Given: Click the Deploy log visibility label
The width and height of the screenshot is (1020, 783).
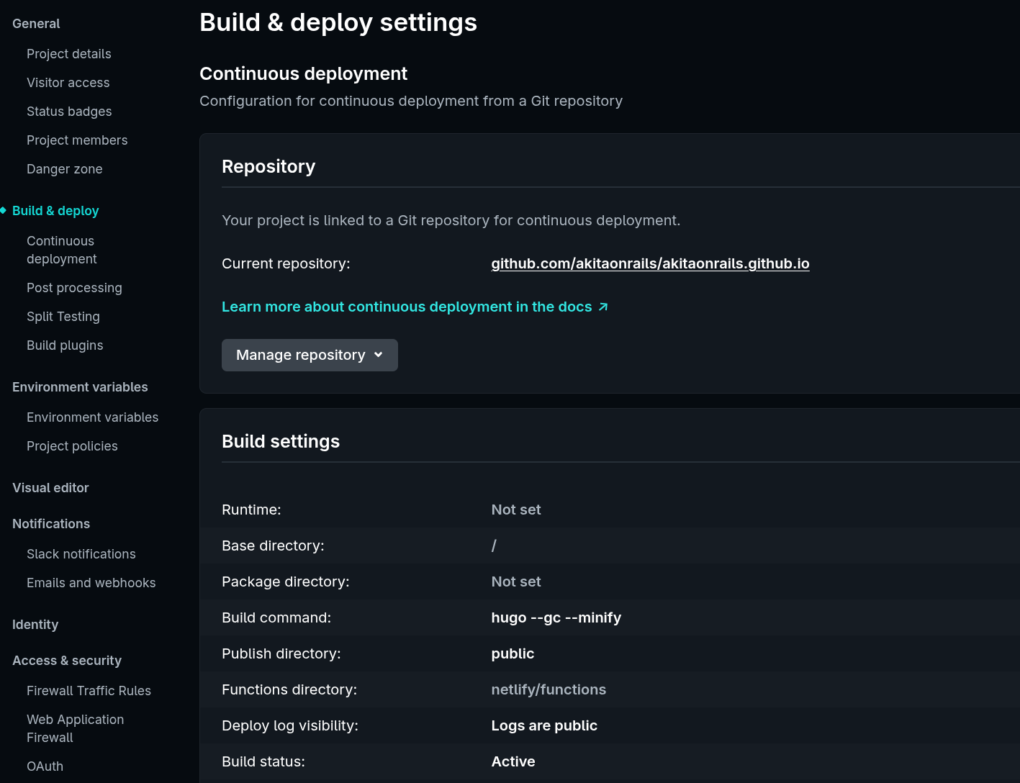Looking at the screenshot, I should pos(290,725).
